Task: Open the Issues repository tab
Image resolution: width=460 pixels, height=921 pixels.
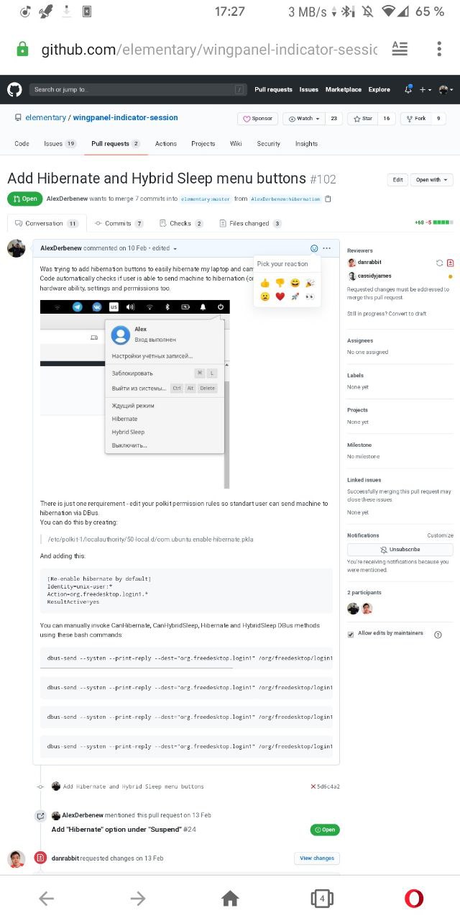Action: [x=60, y=144]
